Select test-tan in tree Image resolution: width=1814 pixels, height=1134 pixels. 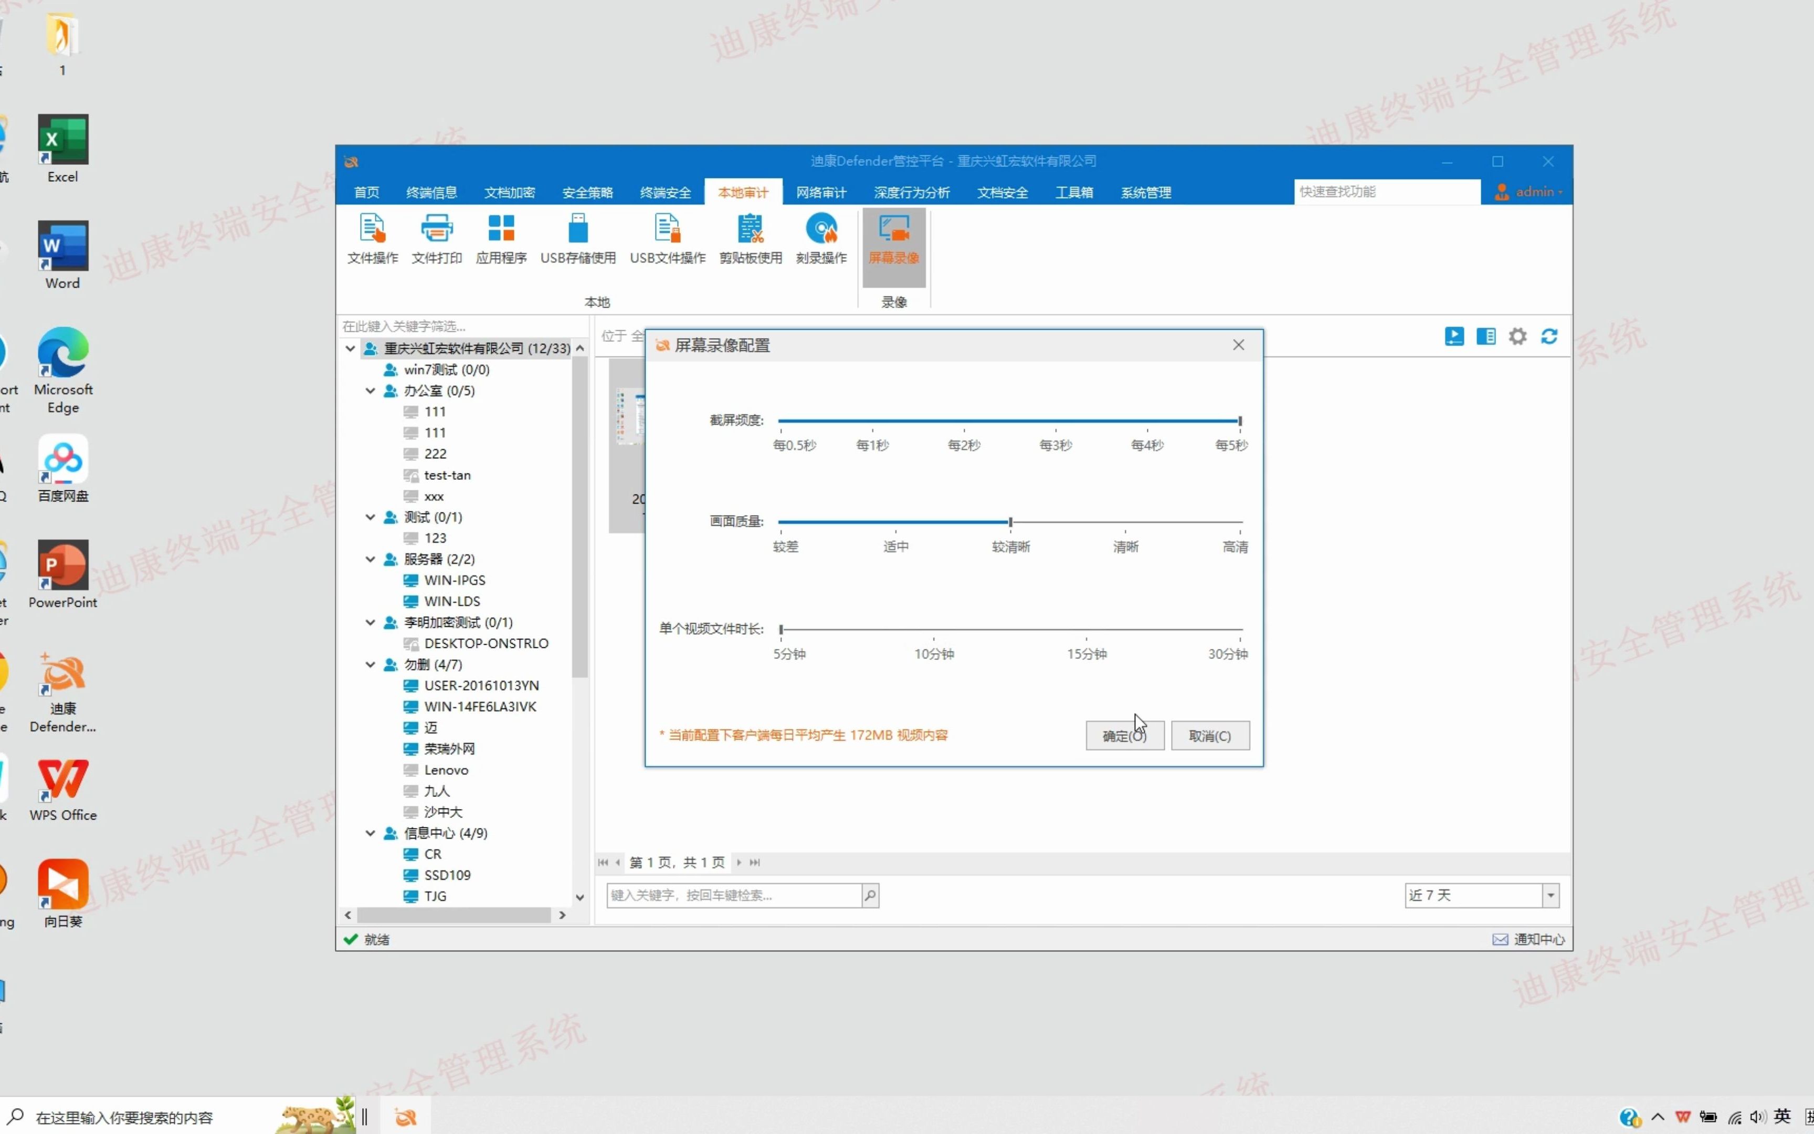(x=448, y=475)
